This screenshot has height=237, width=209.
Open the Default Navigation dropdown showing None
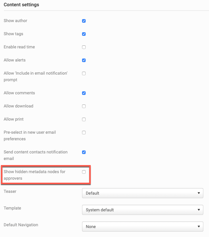143,227
